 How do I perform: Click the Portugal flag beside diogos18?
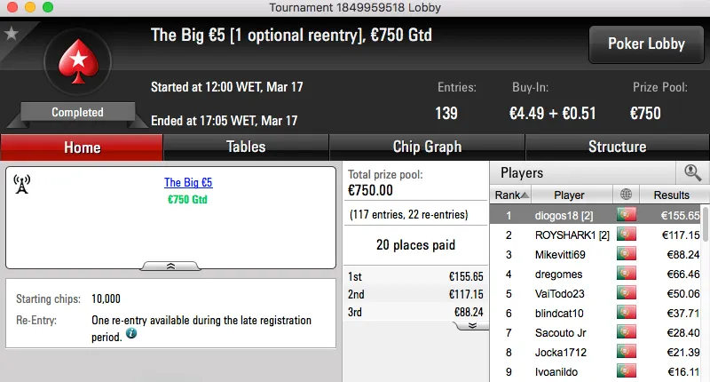pyautogui.click(x=627, y=215)
